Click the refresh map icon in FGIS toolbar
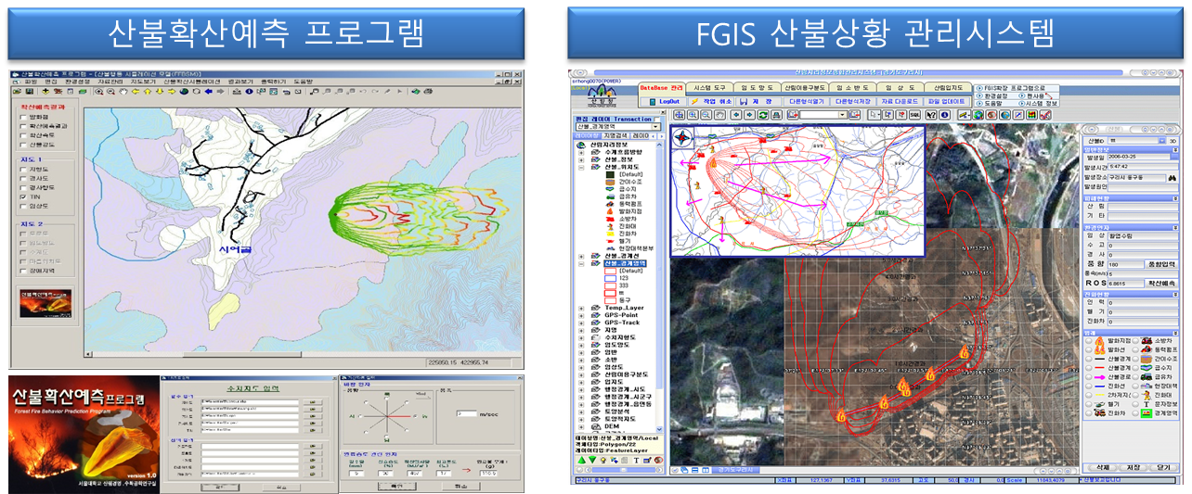 tap(763, 114)
